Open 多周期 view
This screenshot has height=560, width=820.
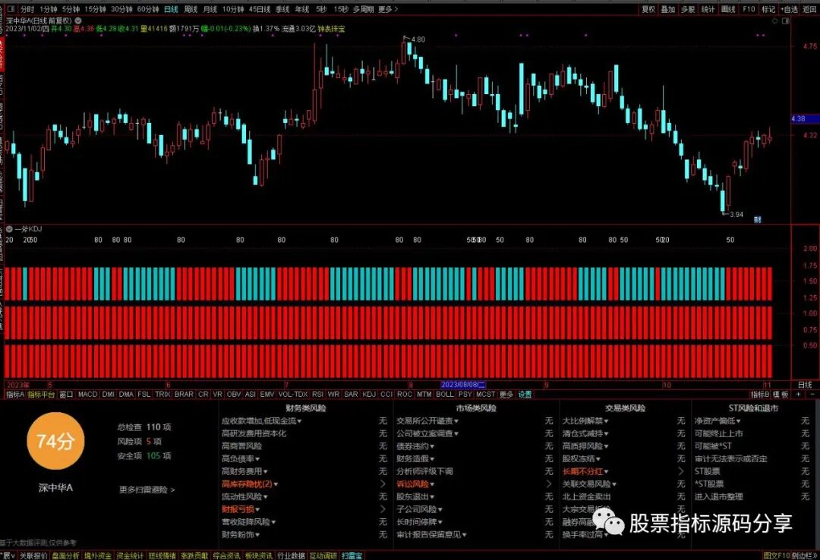pyautogui.click(x=363, y=9)
